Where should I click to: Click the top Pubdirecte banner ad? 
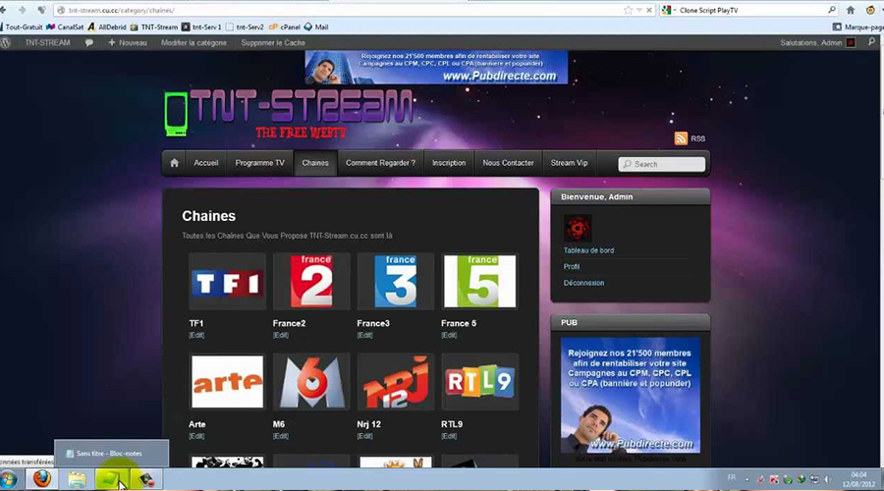[436, 67]
